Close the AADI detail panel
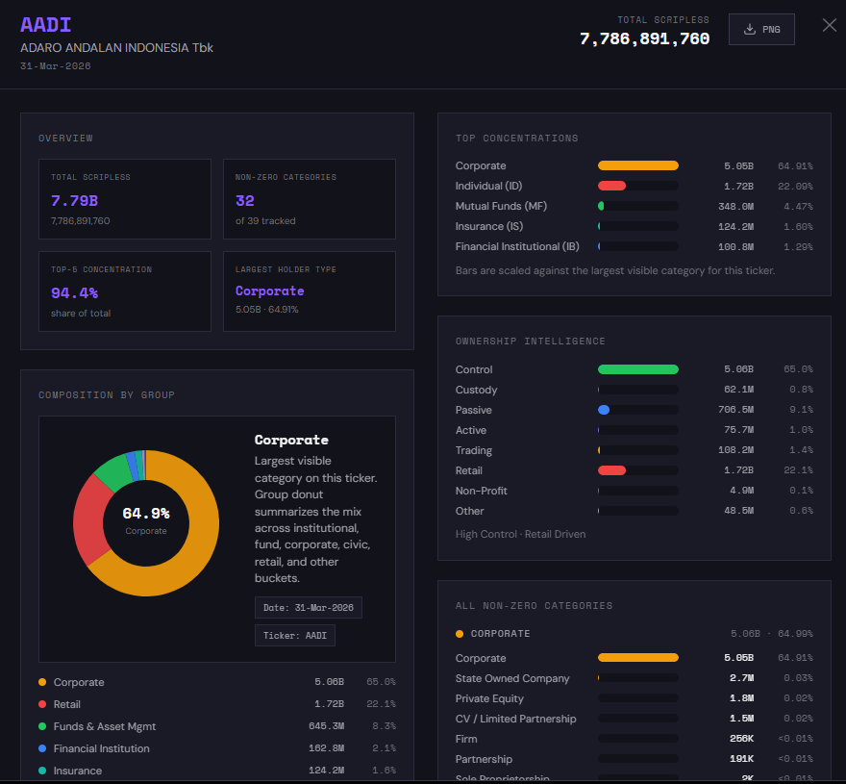Image resolution: width=846 pixels, height=784 pixels. click(829, 26)
